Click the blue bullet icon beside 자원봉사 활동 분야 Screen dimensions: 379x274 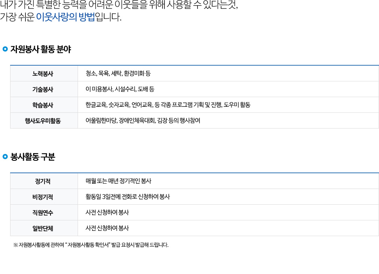click(5, 49)
